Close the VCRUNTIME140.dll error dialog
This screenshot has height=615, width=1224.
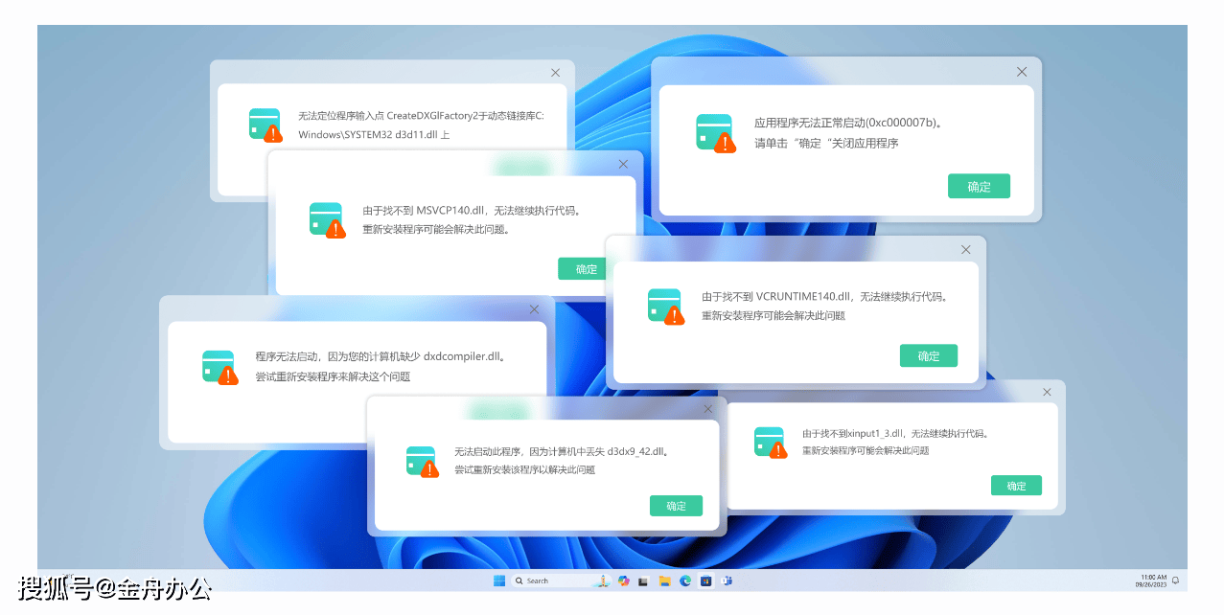pos(966,249)
